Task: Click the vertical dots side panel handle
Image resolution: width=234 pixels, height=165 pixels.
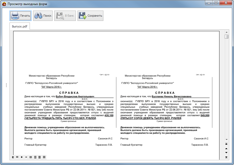Action: pyautogui.click(x=6, y=85)
